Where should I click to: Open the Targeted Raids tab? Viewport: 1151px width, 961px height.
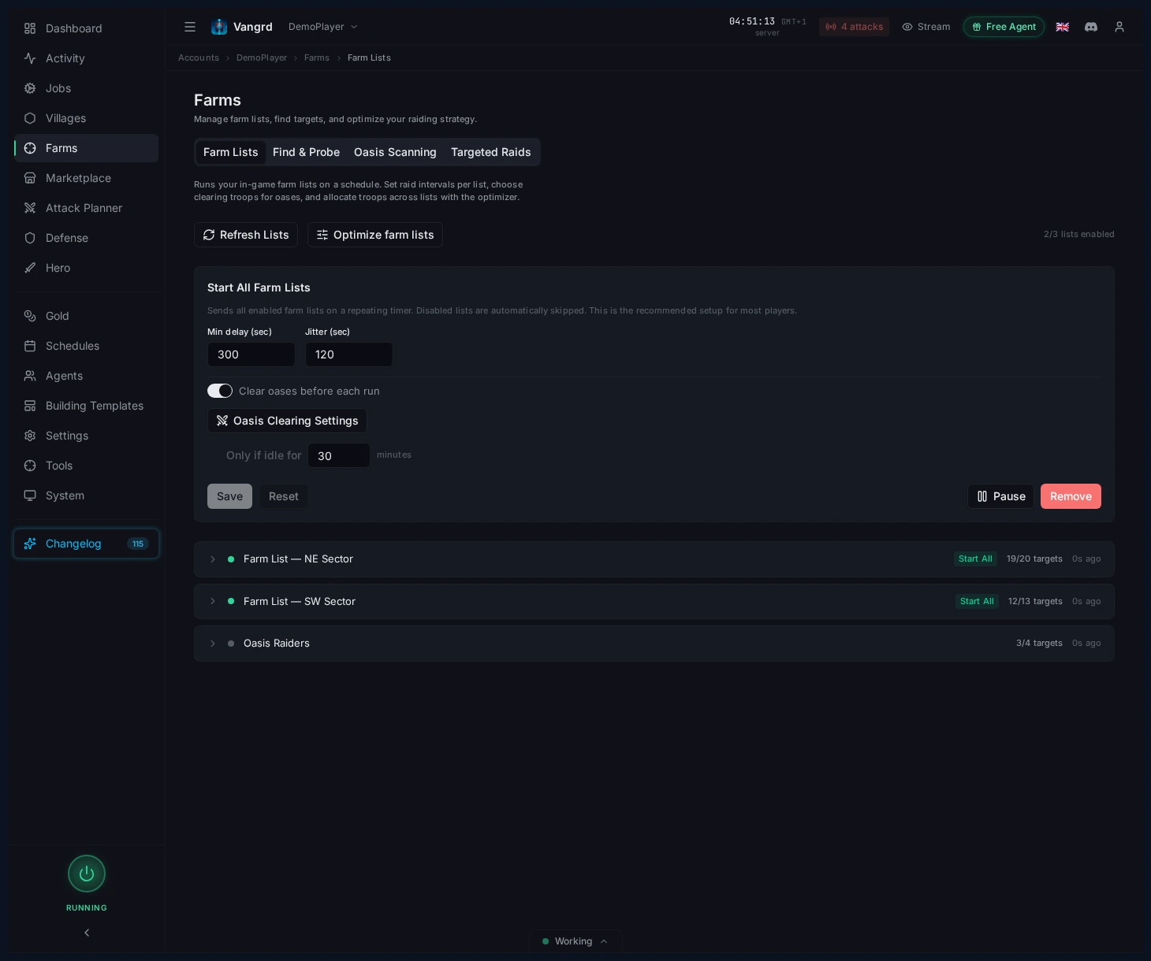click(491, 152)
